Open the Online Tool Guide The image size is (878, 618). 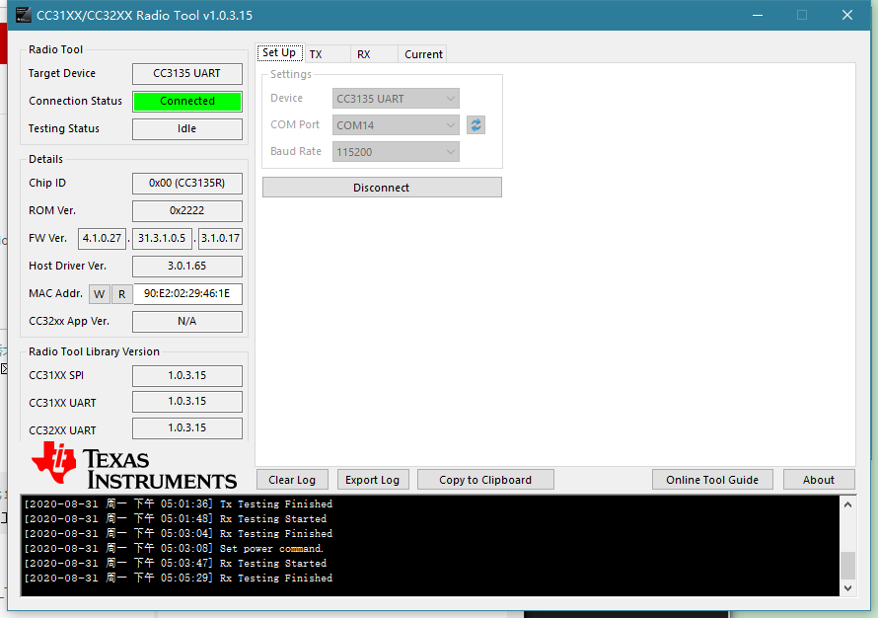click(712, 480)
